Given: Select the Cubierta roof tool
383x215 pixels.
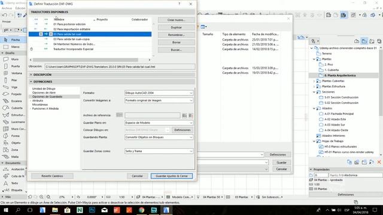Looking at the screenshot, I should pos(13,108).
